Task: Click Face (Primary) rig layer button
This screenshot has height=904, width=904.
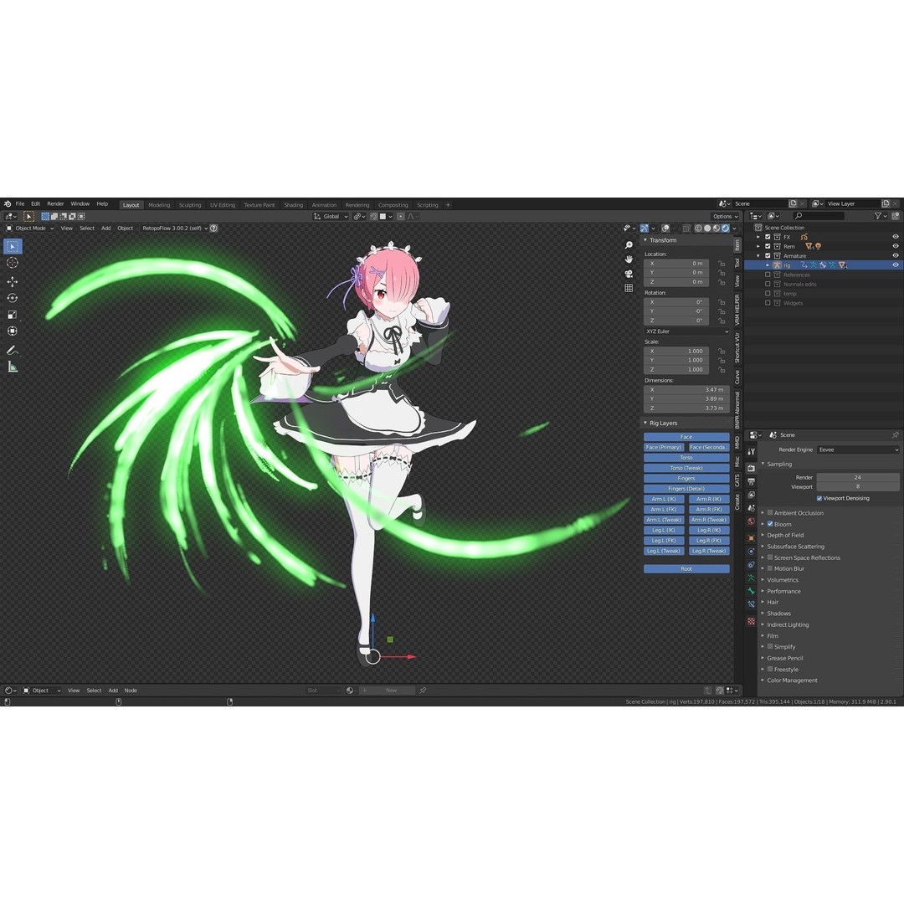Action: coord(664,447)
